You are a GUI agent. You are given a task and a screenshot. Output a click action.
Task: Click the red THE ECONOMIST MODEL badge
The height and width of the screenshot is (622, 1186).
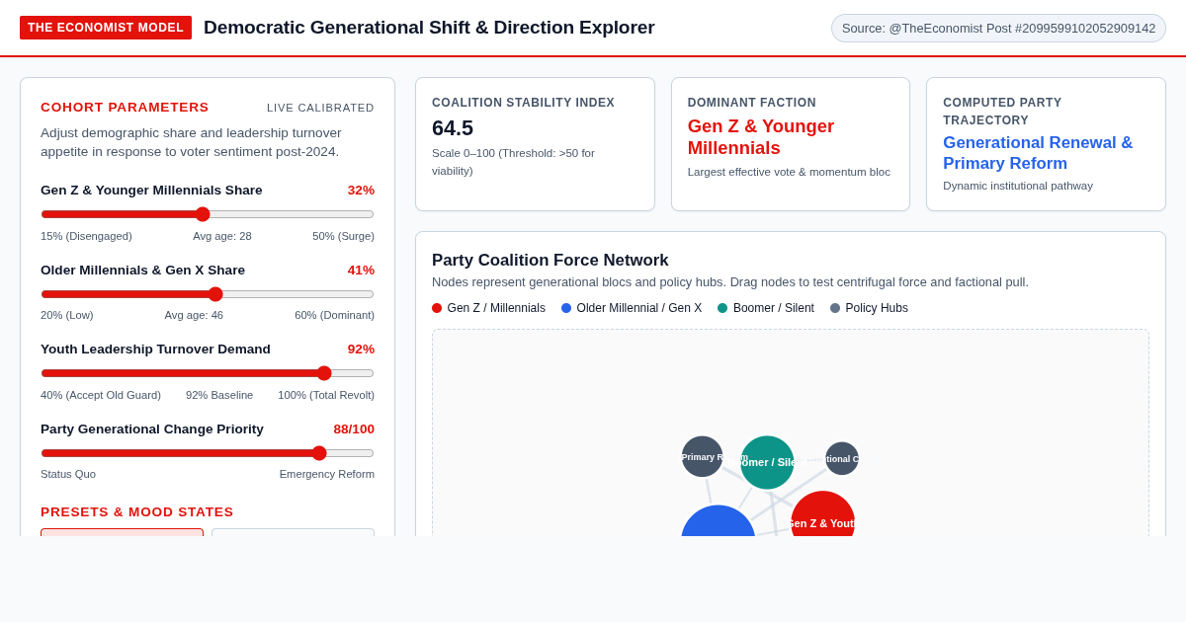tap(106, 28)
